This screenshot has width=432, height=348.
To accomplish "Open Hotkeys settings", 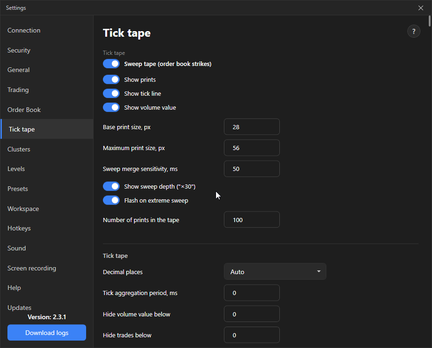I will 47,229.
